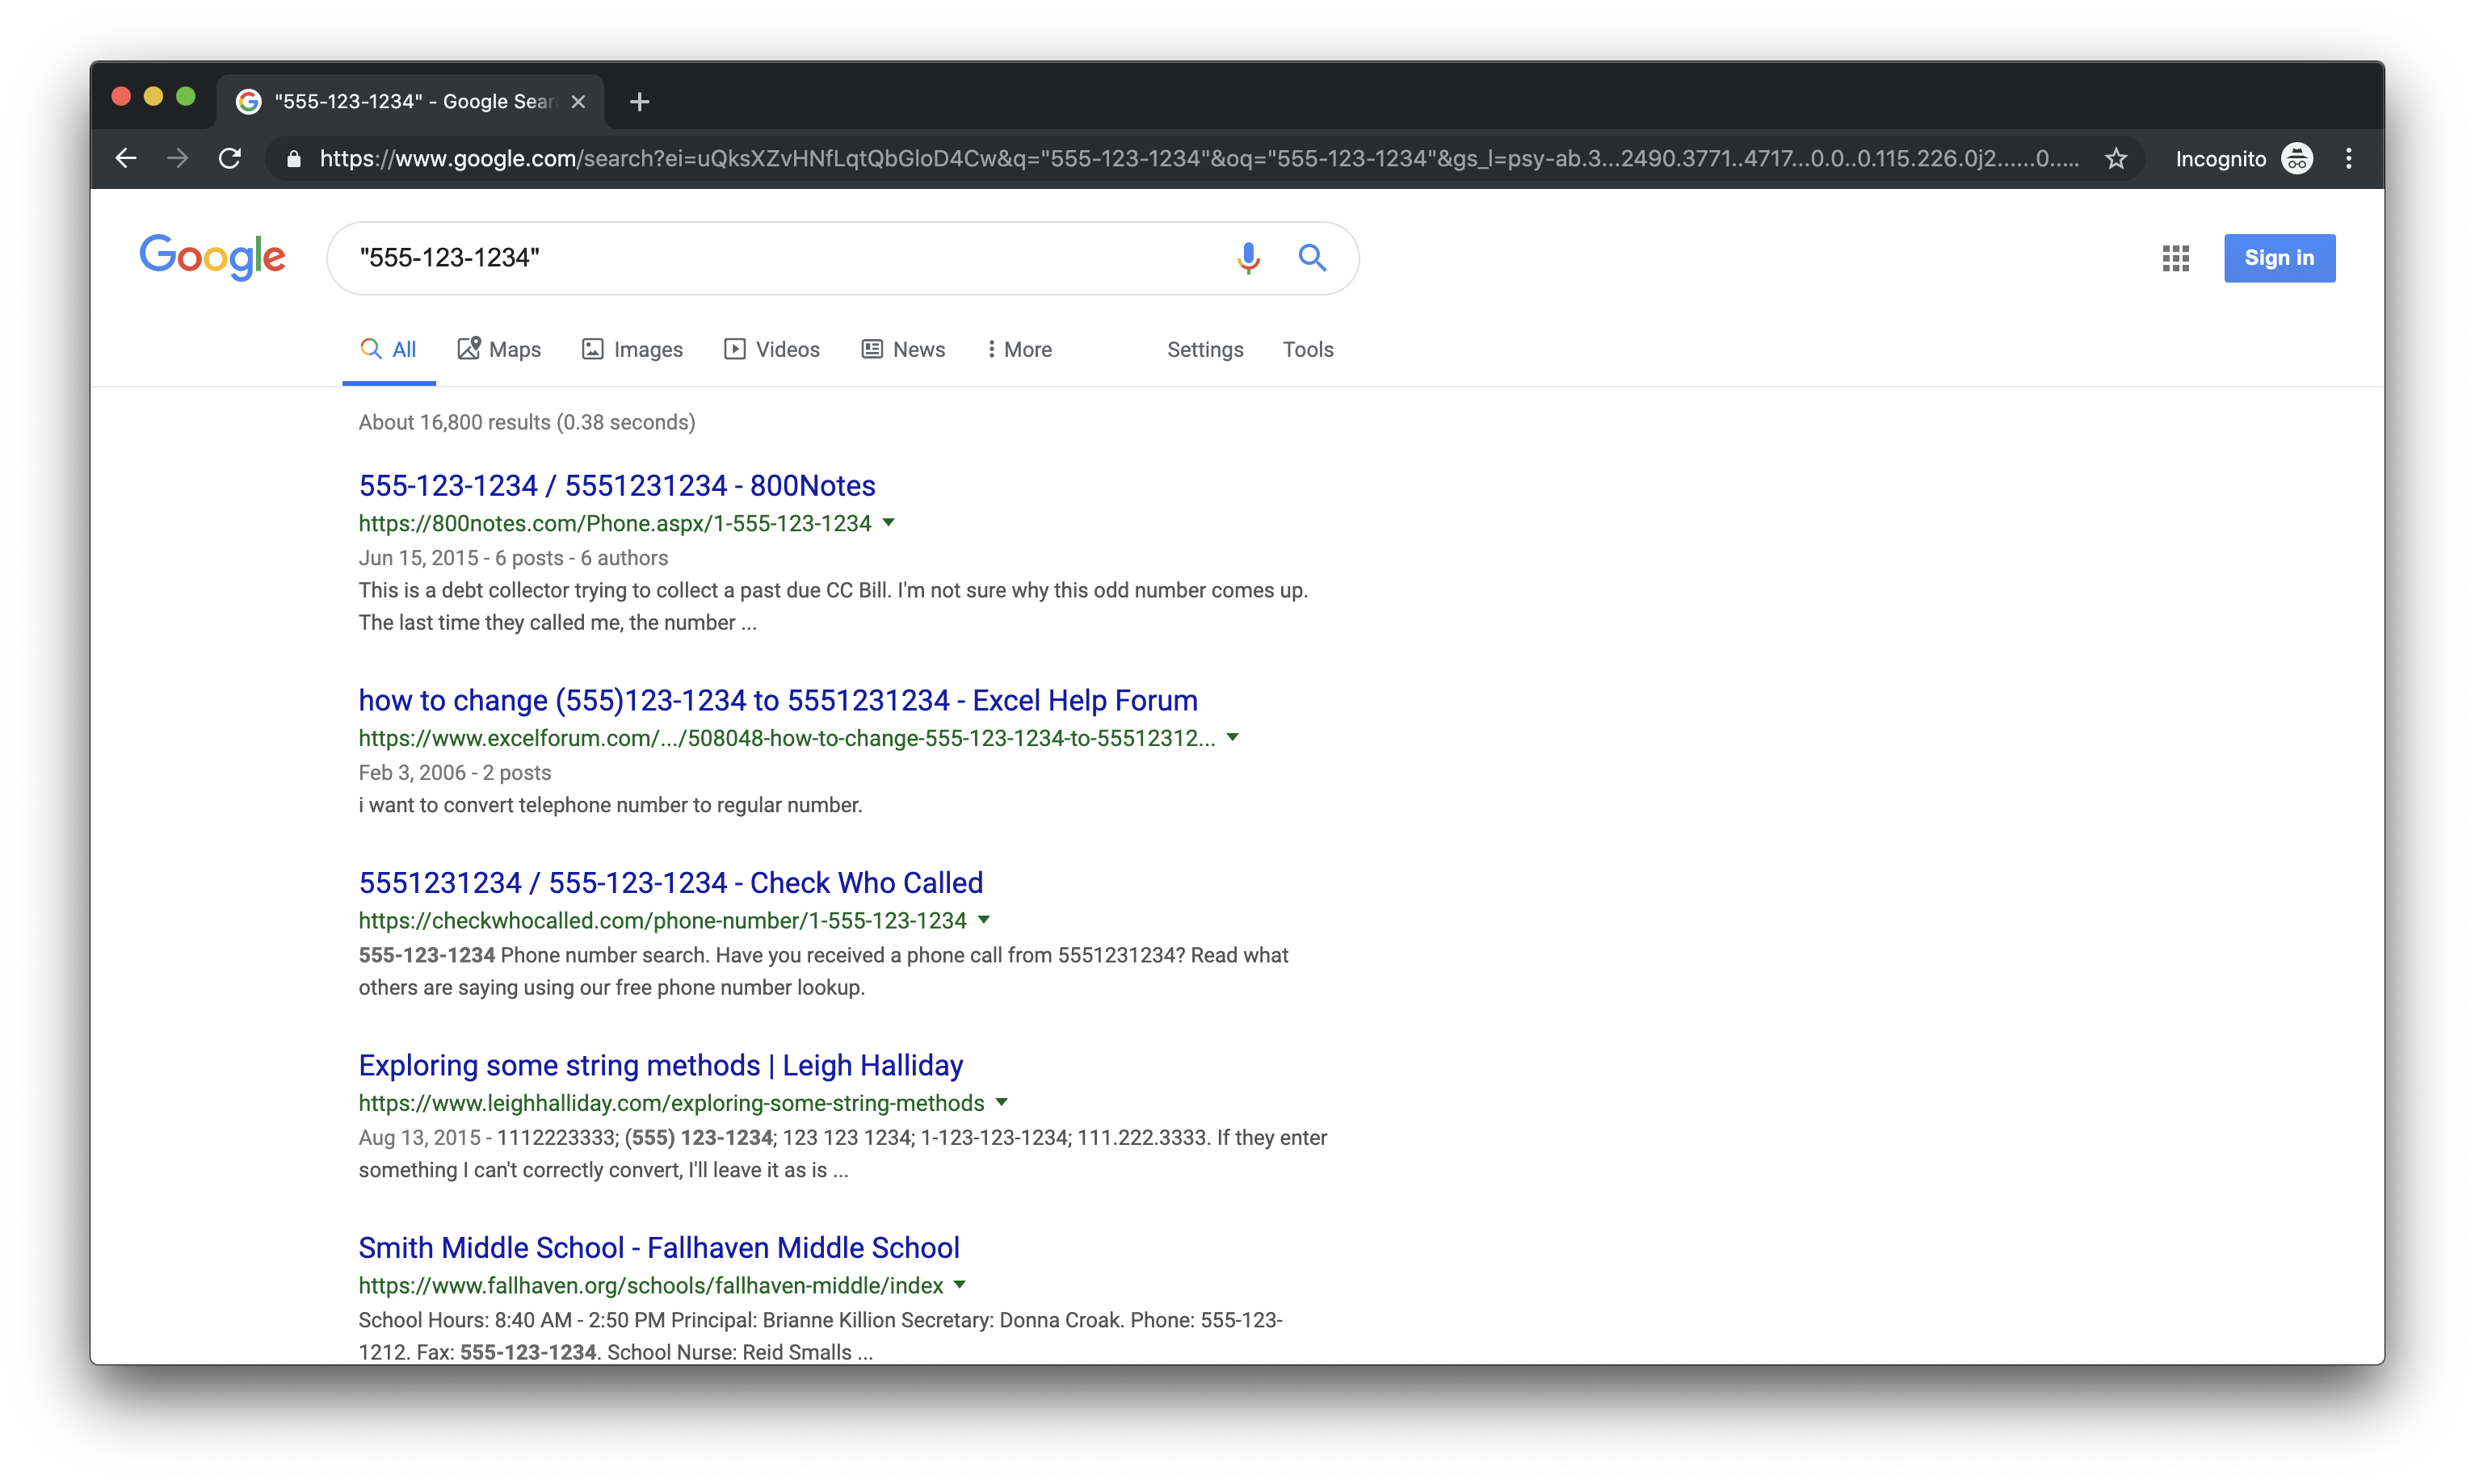The height and width of the screenshot is (1484, 2475).
Task: Open the 800Notes result link
Action: (x=616, y=485)
